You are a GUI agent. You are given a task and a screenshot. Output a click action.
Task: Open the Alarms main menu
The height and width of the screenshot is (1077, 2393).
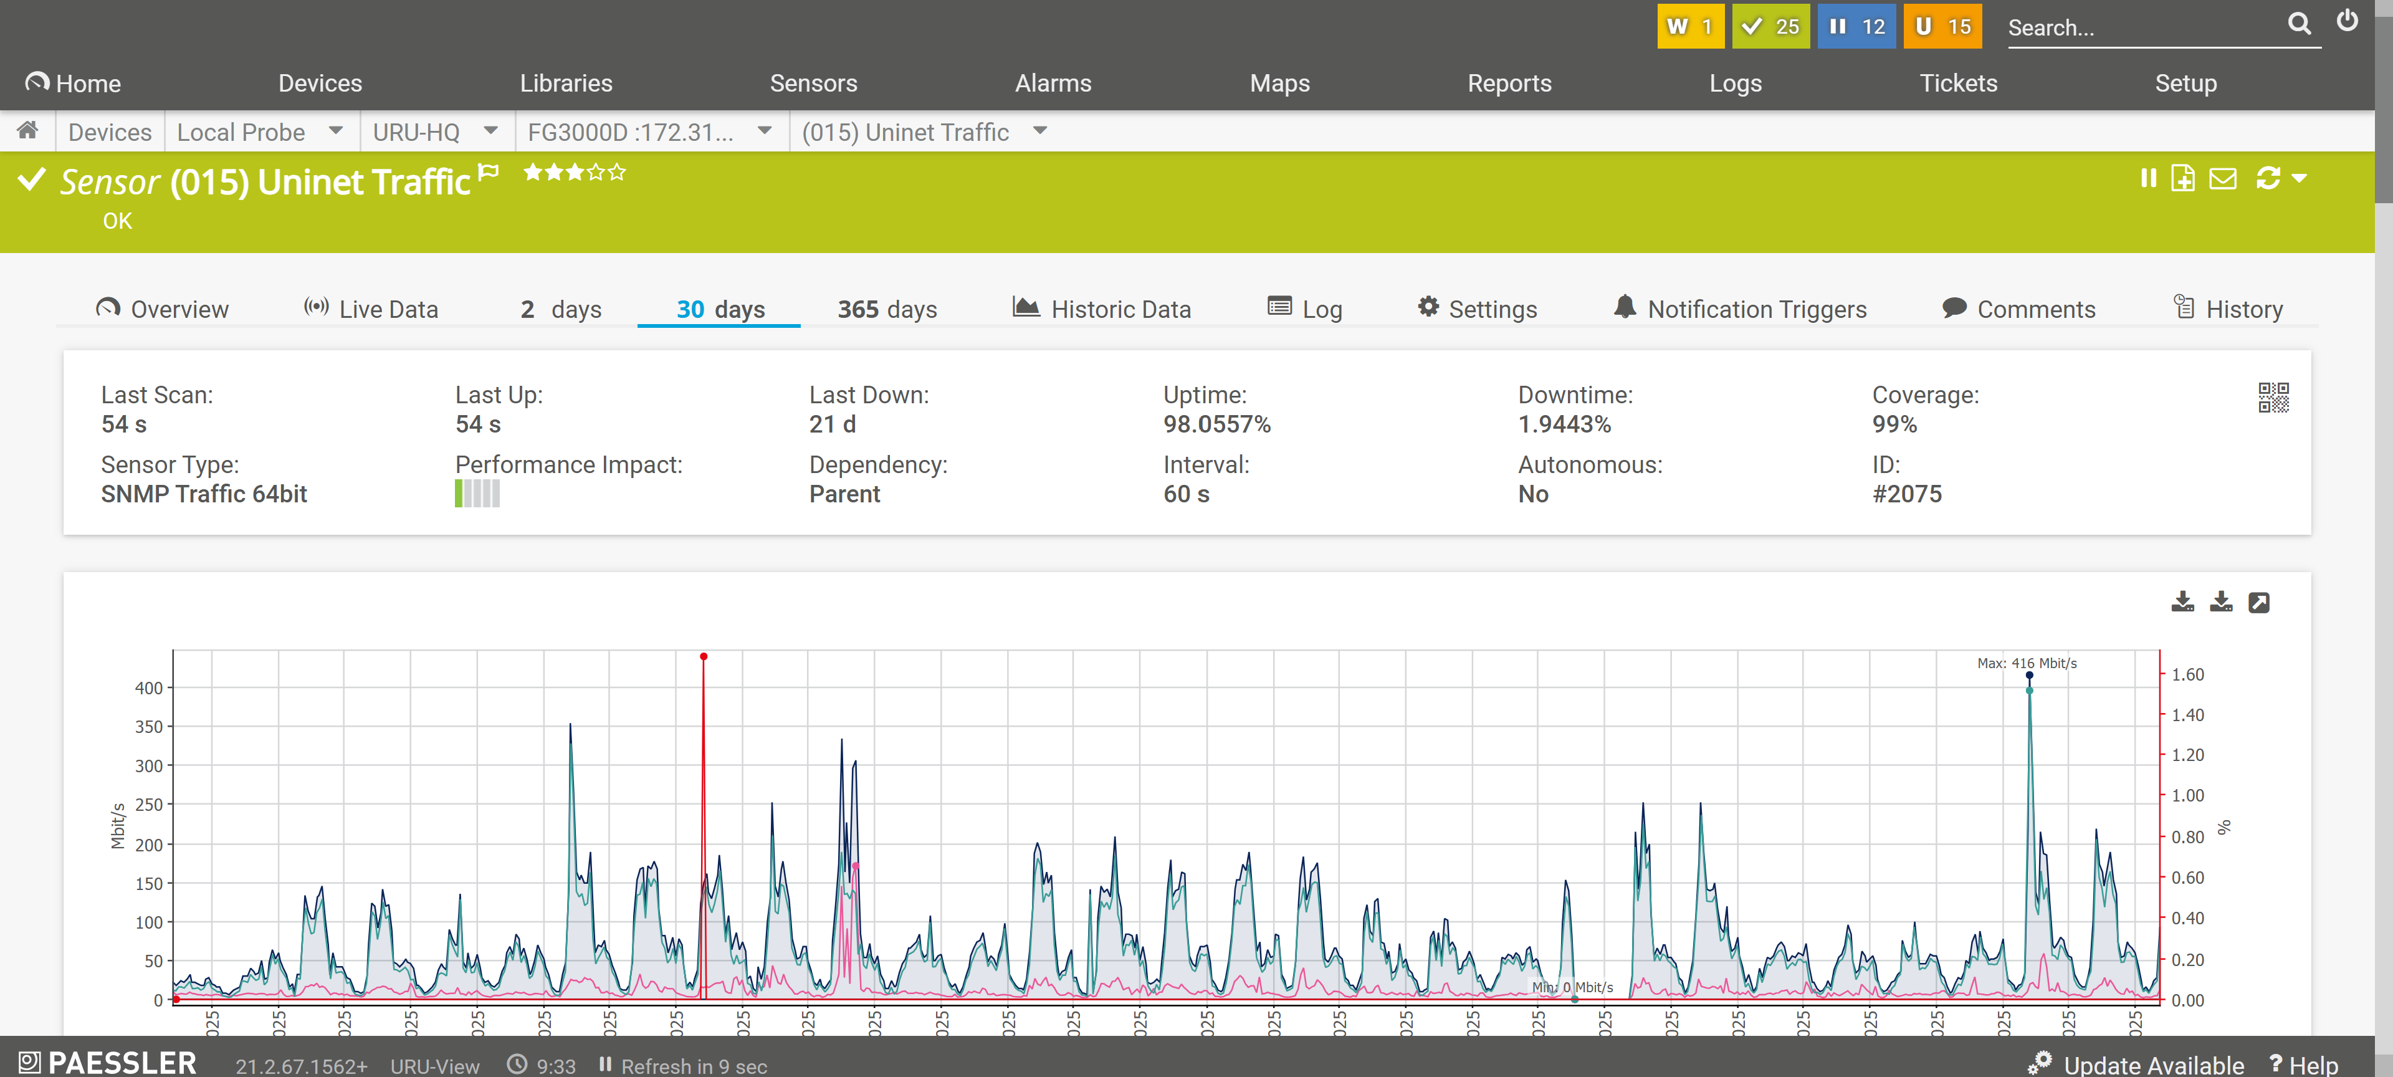tap(1053, 83)
